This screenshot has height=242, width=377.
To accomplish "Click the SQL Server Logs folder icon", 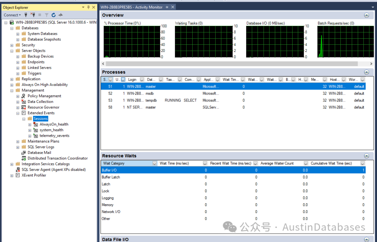I will (x=24, y=147).
